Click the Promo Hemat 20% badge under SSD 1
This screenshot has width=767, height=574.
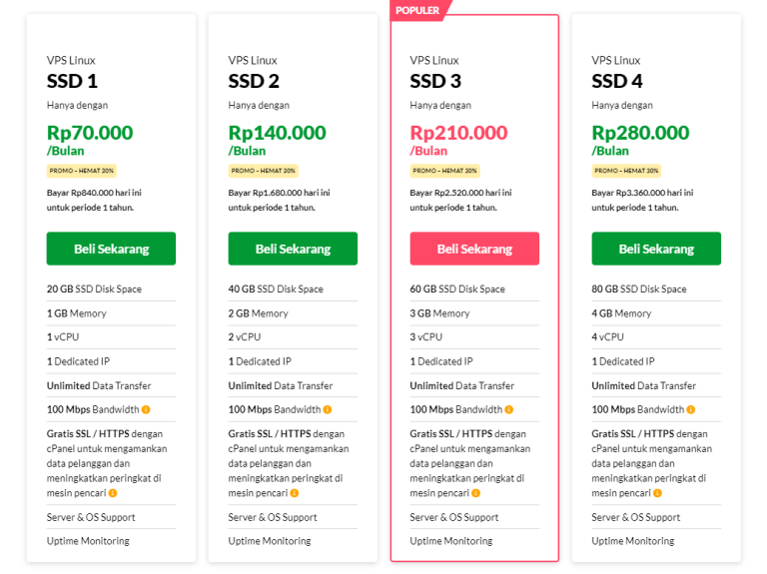(81, 171)
